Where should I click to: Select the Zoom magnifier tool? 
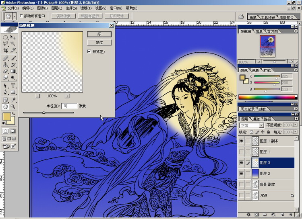pyautogui.click(x=13, y=106)
